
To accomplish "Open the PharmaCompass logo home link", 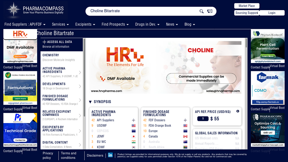I will point(35,10).
